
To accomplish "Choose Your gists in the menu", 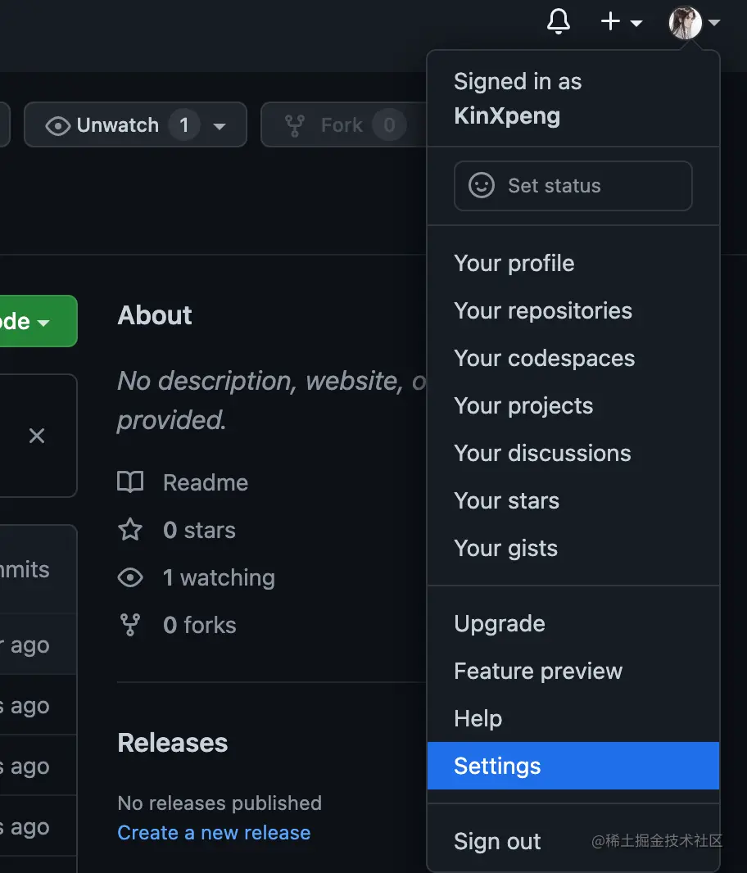I will coord(506,549).
